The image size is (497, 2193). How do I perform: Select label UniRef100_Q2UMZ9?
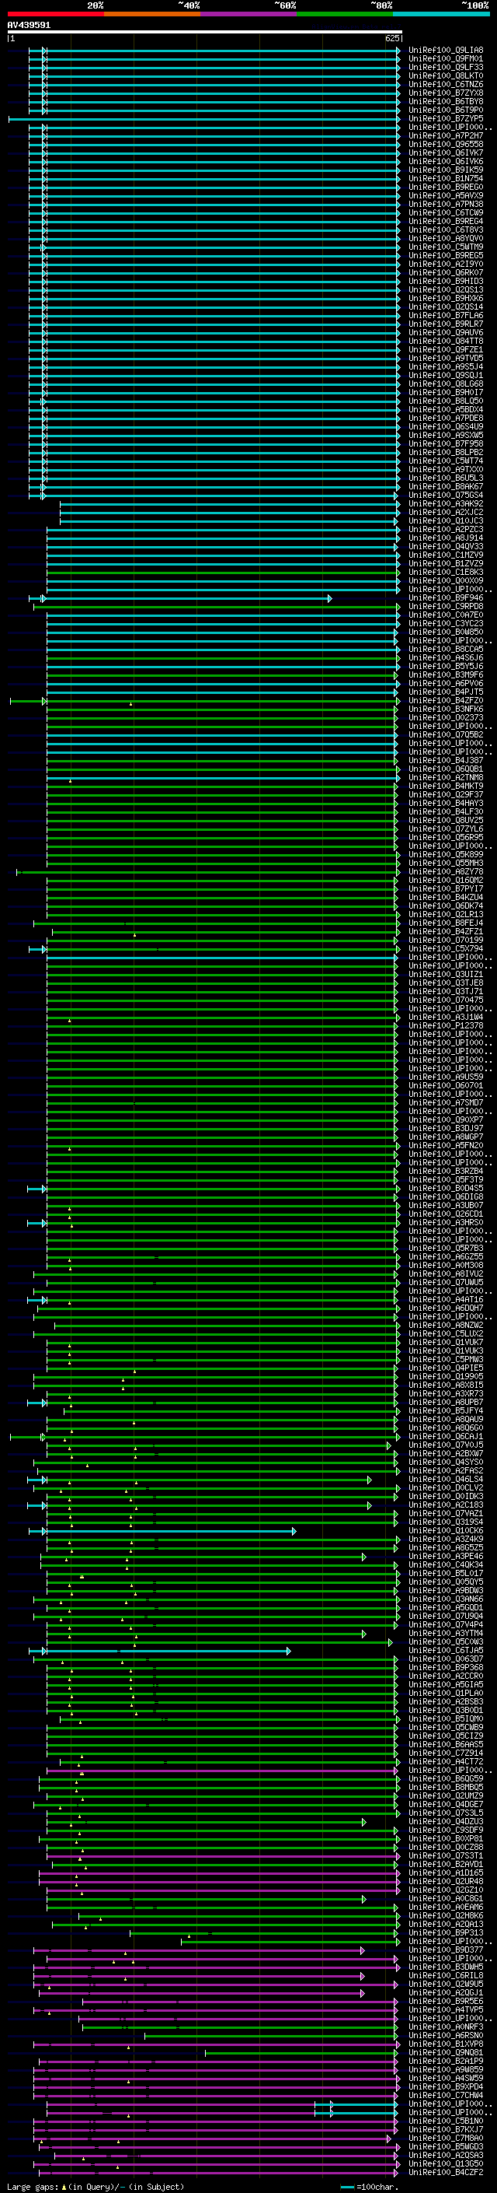[446, 1796]
